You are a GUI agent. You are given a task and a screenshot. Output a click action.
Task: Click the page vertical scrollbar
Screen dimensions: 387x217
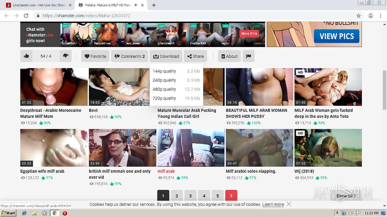click(385, 90)
